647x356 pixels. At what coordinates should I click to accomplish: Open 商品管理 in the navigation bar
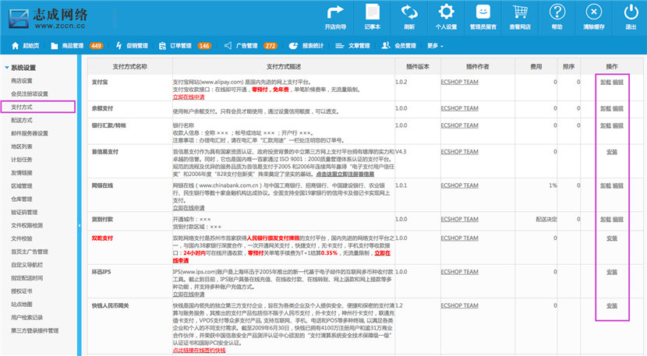(72, 46)
